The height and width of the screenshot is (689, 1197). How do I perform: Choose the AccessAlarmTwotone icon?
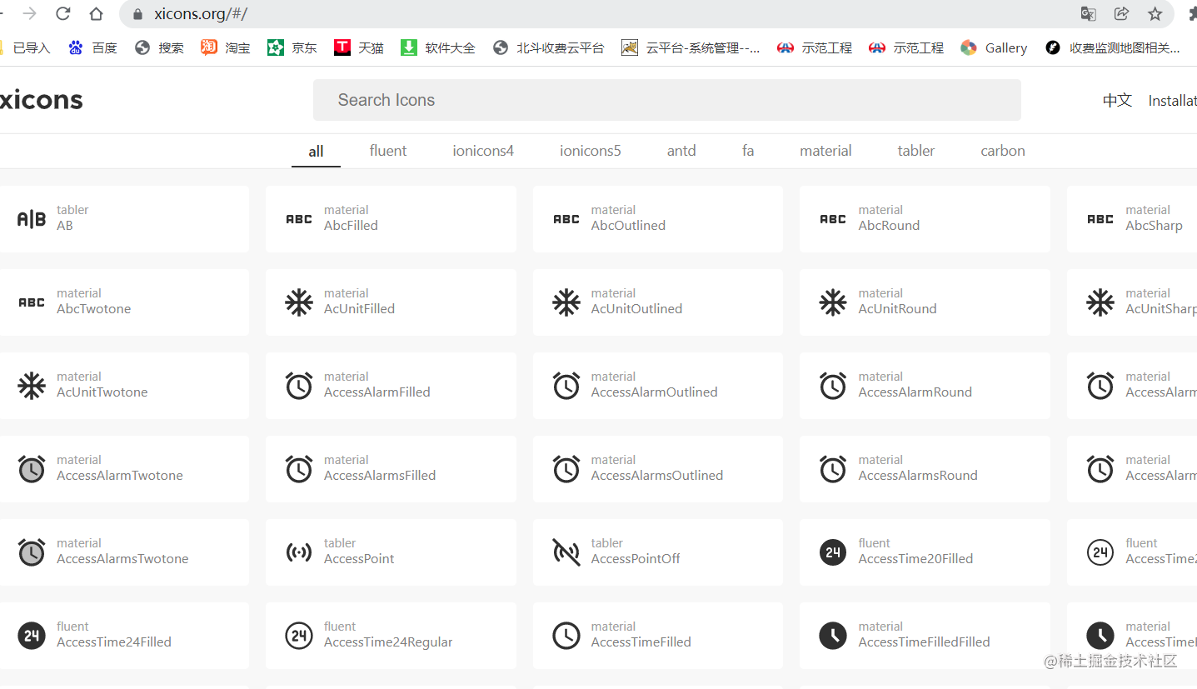click(32, 469)
